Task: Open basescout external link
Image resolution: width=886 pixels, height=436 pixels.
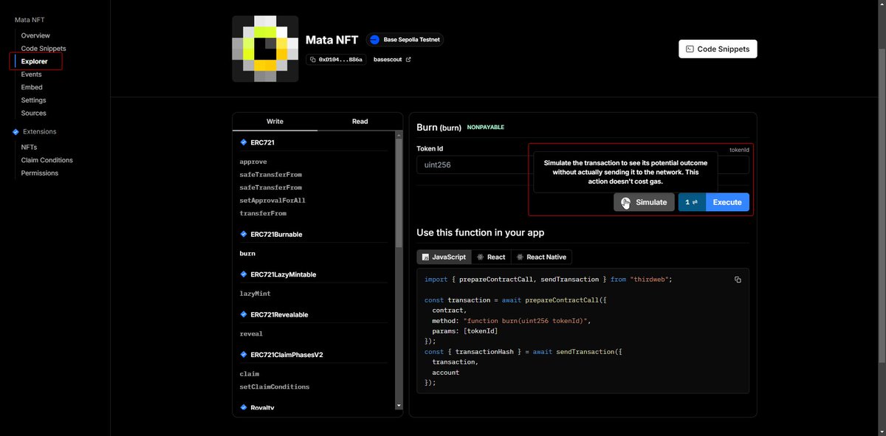Action: point(392,59)
